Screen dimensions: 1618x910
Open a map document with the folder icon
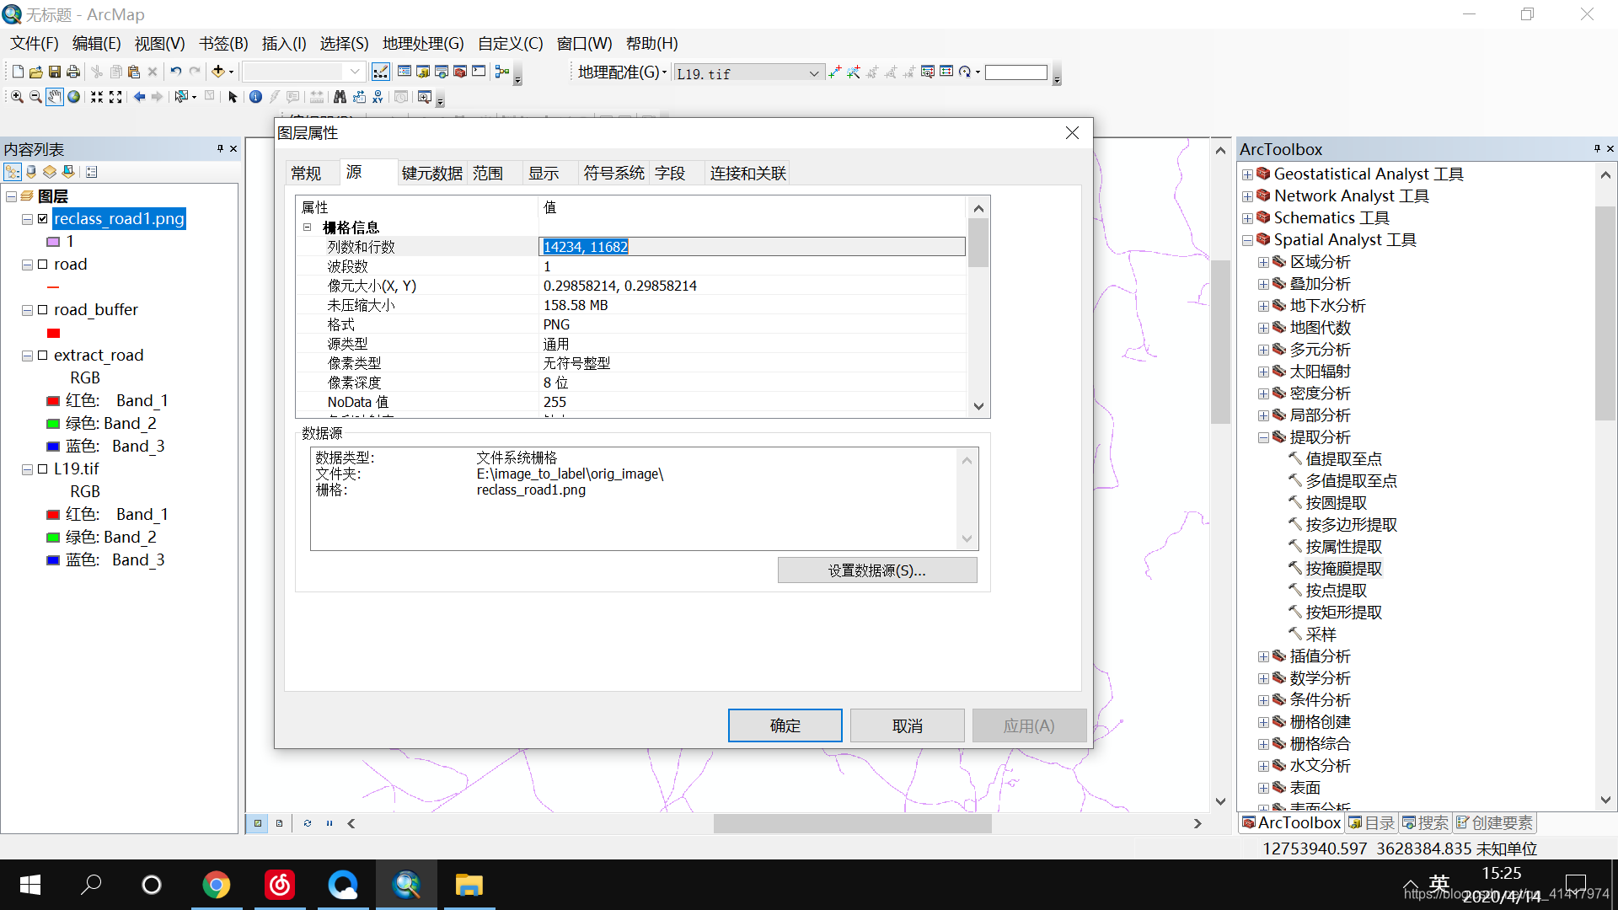35,72
